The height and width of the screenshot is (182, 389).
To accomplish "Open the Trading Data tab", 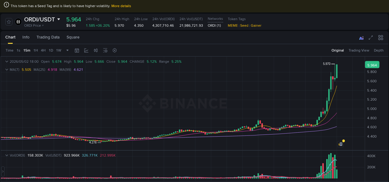I will [x=48, y=37].
